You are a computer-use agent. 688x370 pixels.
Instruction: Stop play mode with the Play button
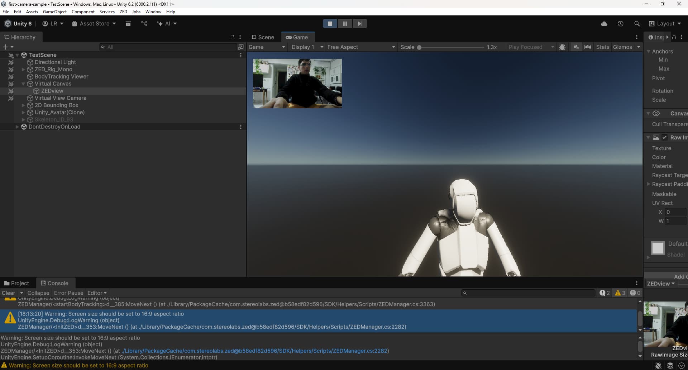[330, 24]
